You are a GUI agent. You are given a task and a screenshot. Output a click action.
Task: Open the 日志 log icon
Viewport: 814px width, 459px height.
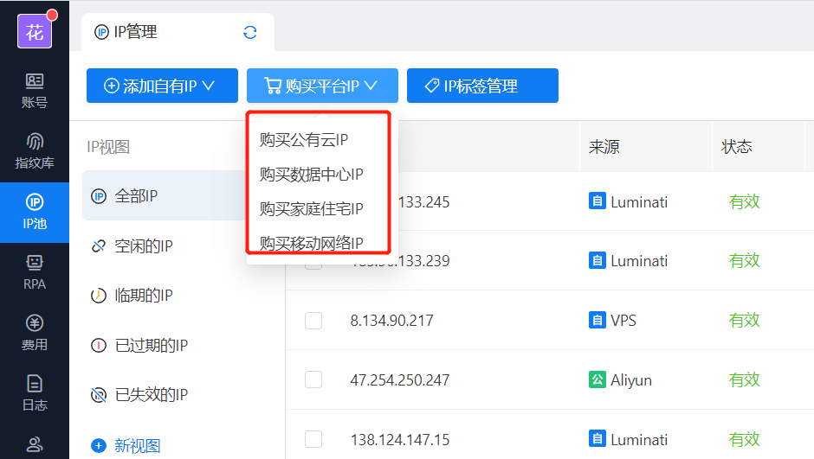pyautogui.click(x=35, y=392)
